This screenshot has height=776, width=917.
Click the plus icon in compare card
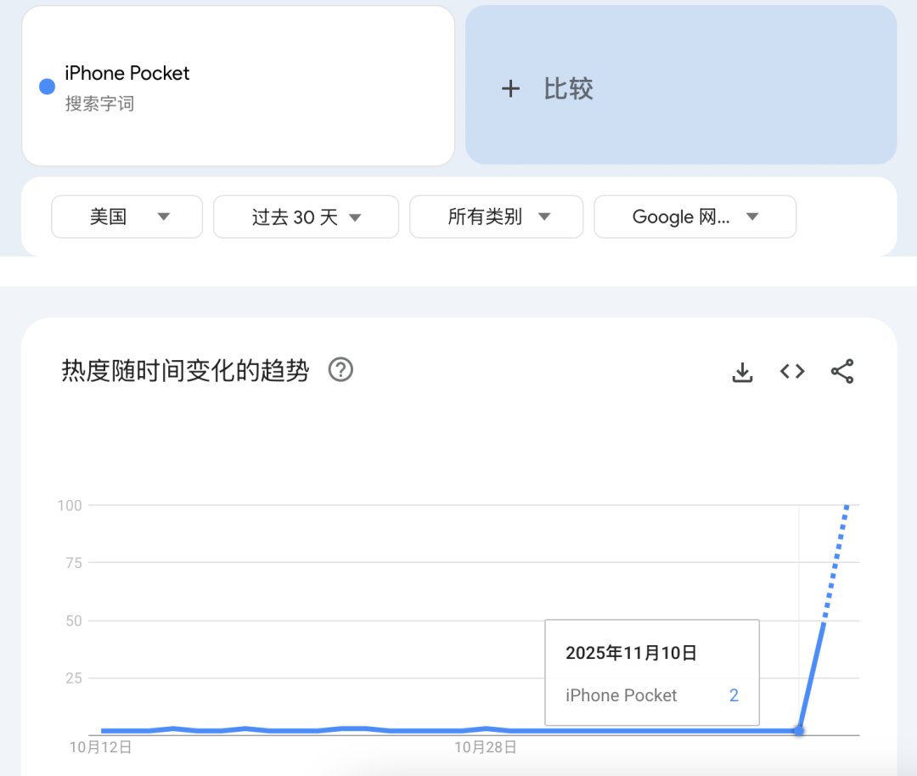point(510,88)
